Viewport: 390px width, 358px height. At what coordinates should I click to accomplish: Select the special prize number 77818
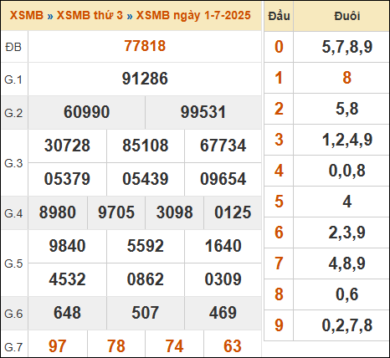click(145, 46)
